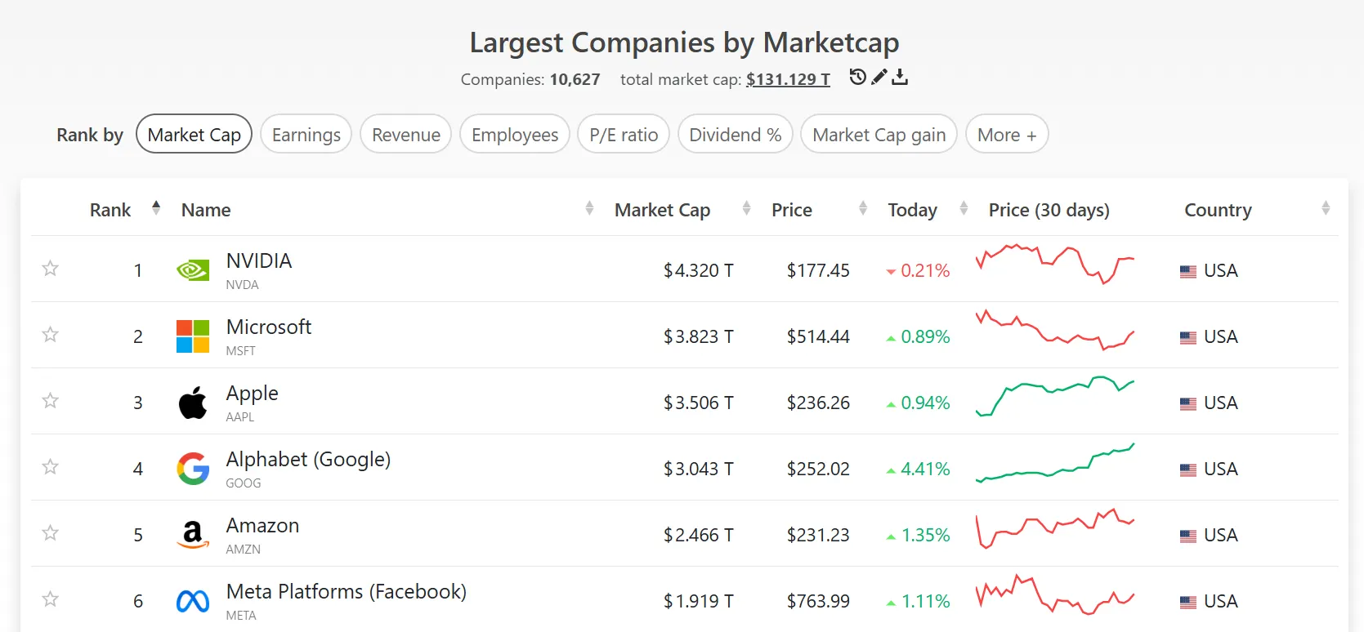Screen dimensions: 1364x632
Task: Click the download icon beside total market cap
Action: click(900, 77)
